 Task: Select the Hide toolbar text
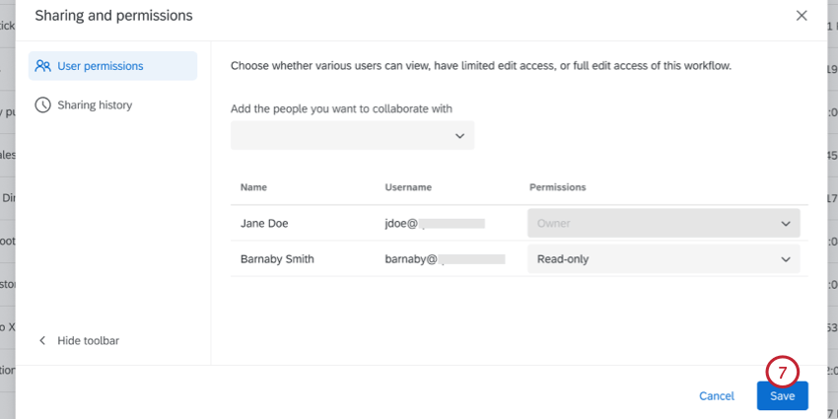pos(89,340)
